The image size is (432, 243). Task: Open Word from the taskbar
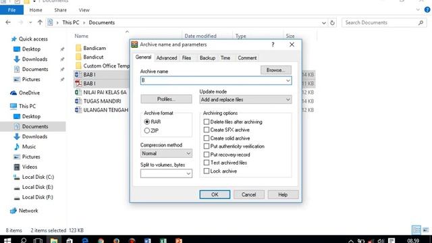147,240
